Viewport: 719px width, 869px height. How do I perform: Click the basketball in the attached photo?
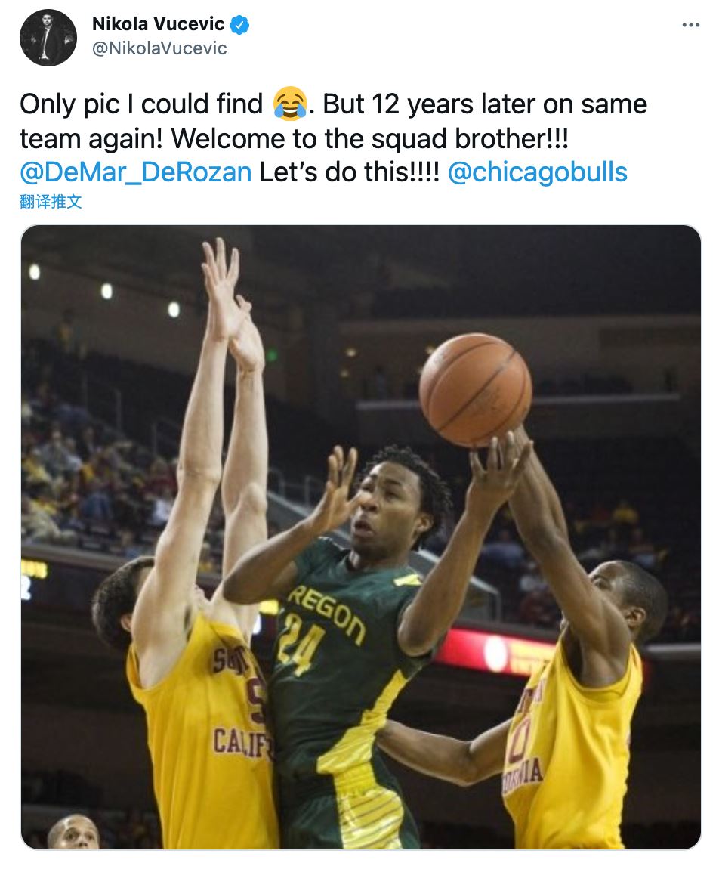pos(475,389)
